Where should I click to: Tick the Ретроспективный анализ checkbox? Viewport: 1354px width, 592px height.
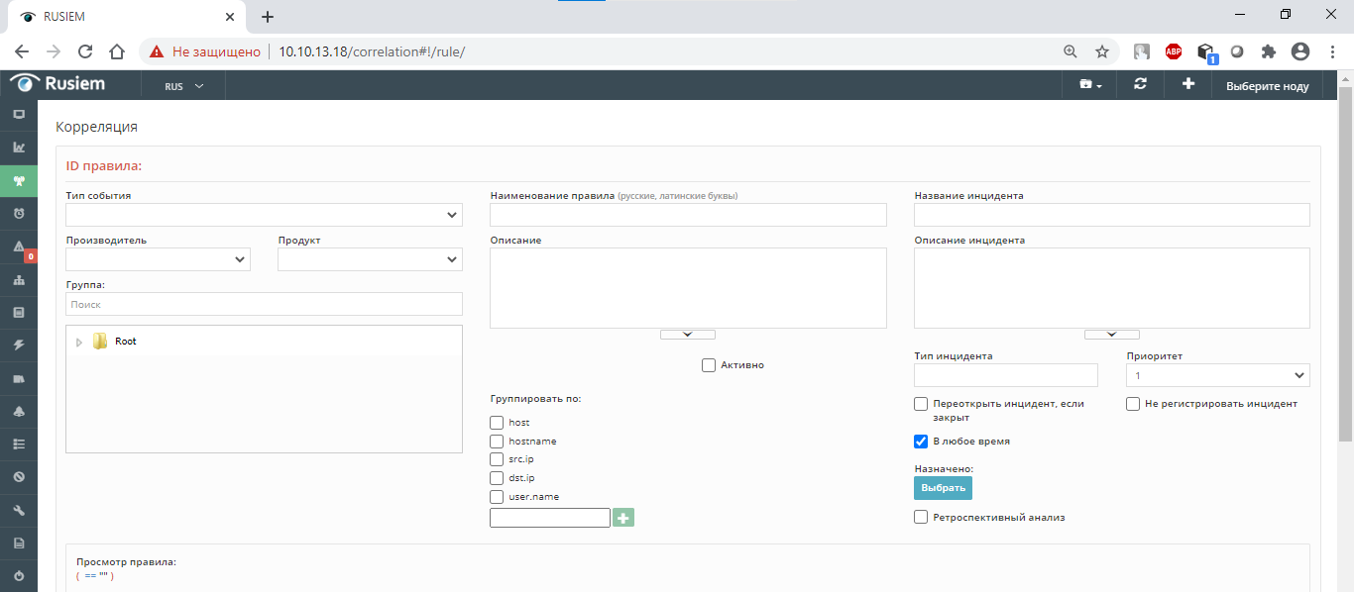point(921,517)
